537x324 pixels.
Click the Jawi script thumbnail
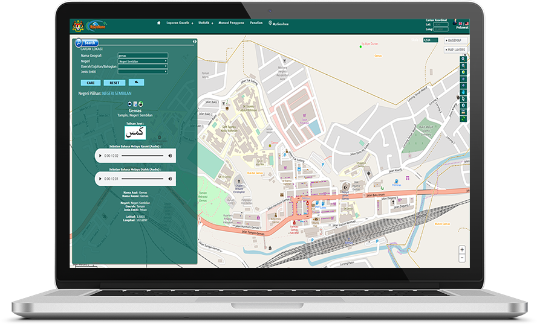tap(135, 133)
